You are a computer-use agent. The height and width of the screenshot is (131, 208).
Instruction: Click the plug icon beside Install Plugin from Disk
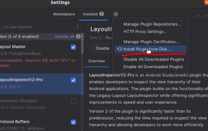(120, 49)
